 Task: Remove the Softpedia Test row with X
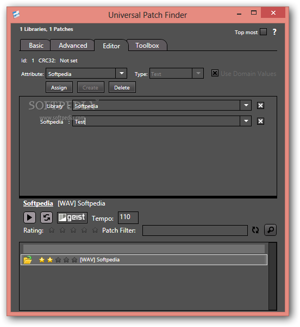point(260,121)
